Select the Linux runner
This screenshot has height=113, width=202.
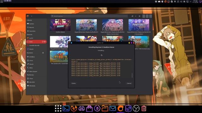(x=36, y=61)
